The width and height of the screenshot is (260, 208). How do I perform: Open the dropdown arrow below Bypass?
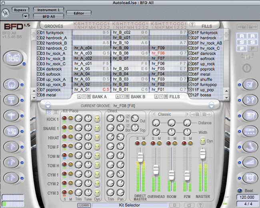click(x=26, y=16)
